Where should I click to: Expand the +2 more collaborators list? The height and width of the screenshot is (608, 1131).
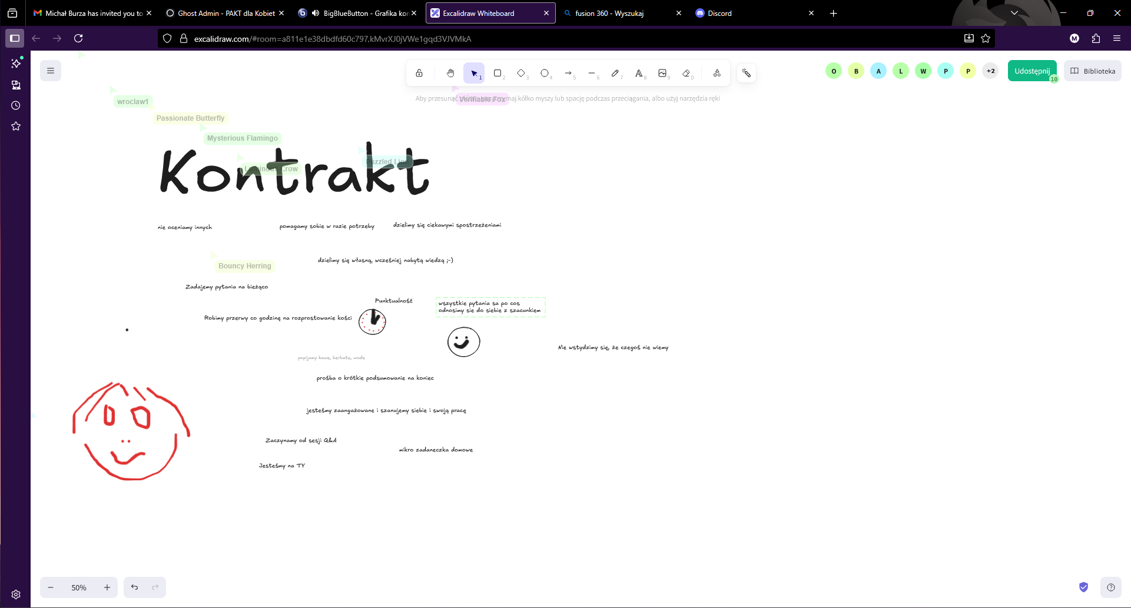[x=991, y=71]
